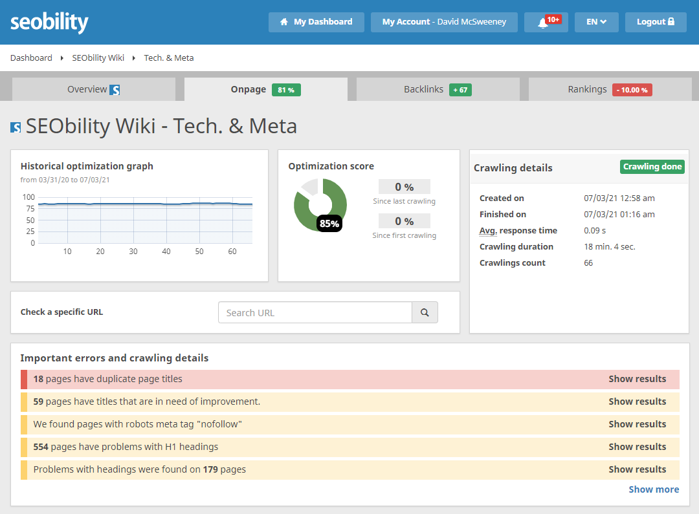Show results for H1 heading problems
This screenshot has width=699, height=514.
[x=637, y=447]
